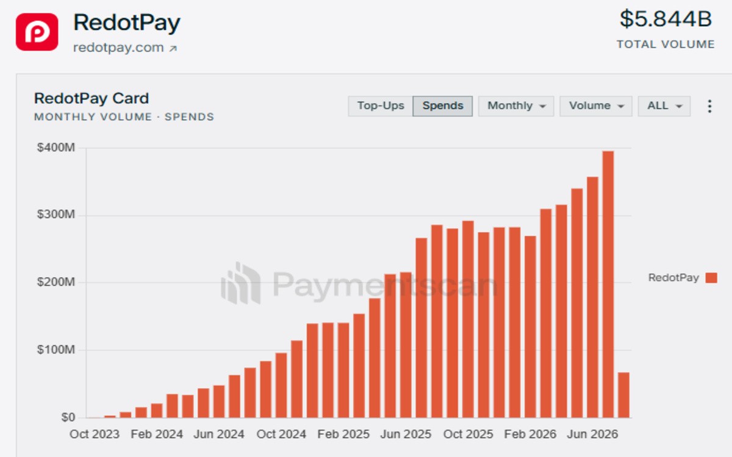Click the external link arrow beside redotpay.com

click(x=173, y=49)
